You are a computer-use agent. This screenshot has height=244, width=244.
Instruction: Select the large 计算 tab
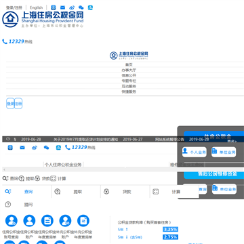tap(174, 192)
